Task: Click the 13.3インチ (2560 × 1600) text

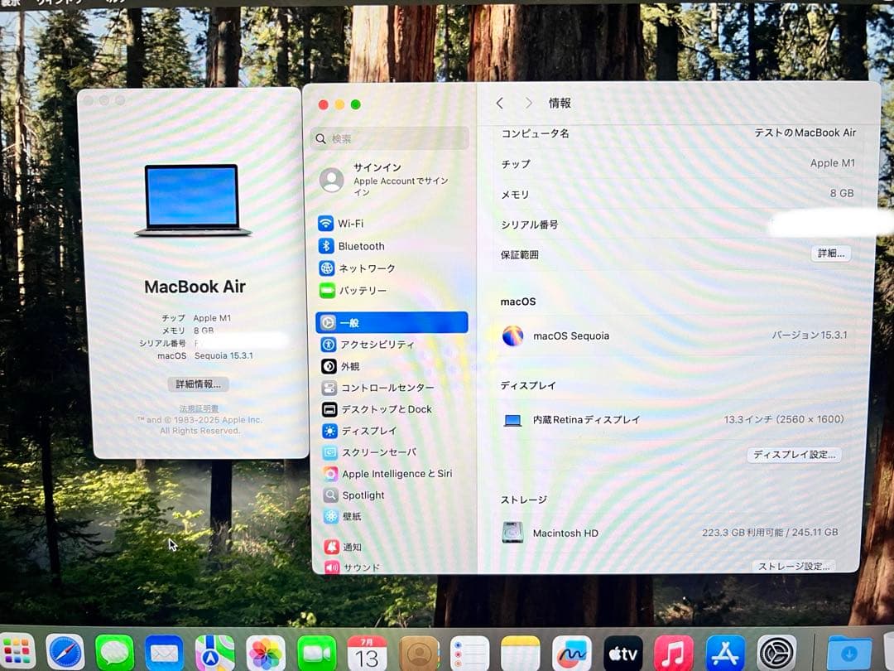Action: point(783,419)
